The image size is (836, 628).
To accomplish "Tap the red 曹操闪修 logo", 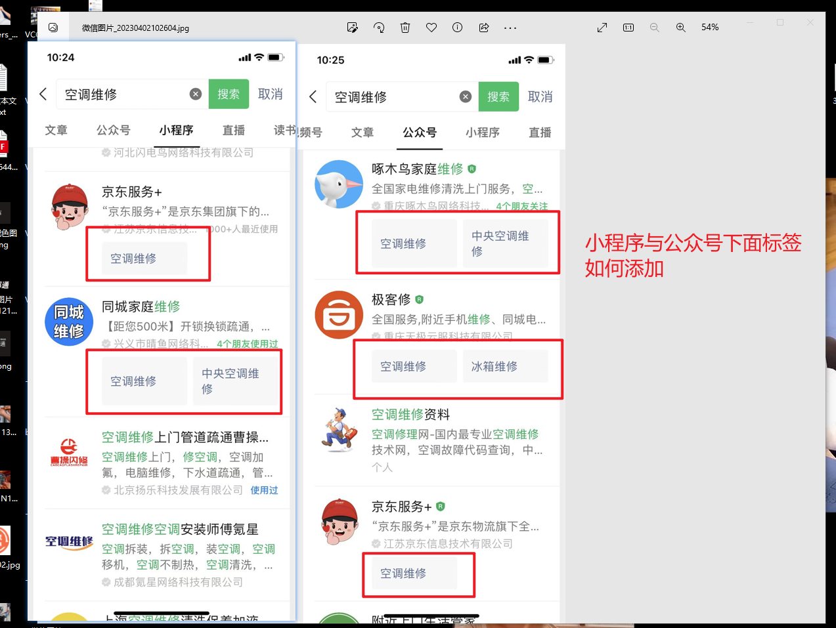I will (69, 453).
